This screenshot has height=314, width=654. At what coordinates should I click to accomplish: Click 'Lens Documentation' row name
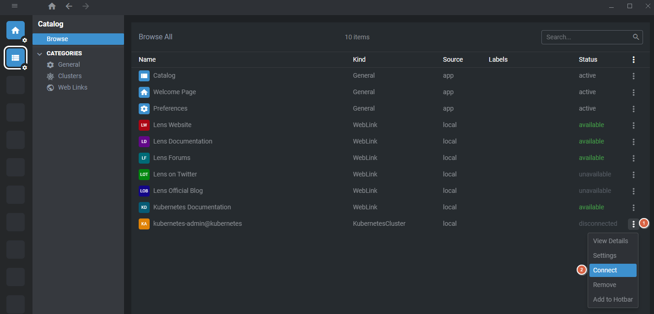click(x=183, y=141)
